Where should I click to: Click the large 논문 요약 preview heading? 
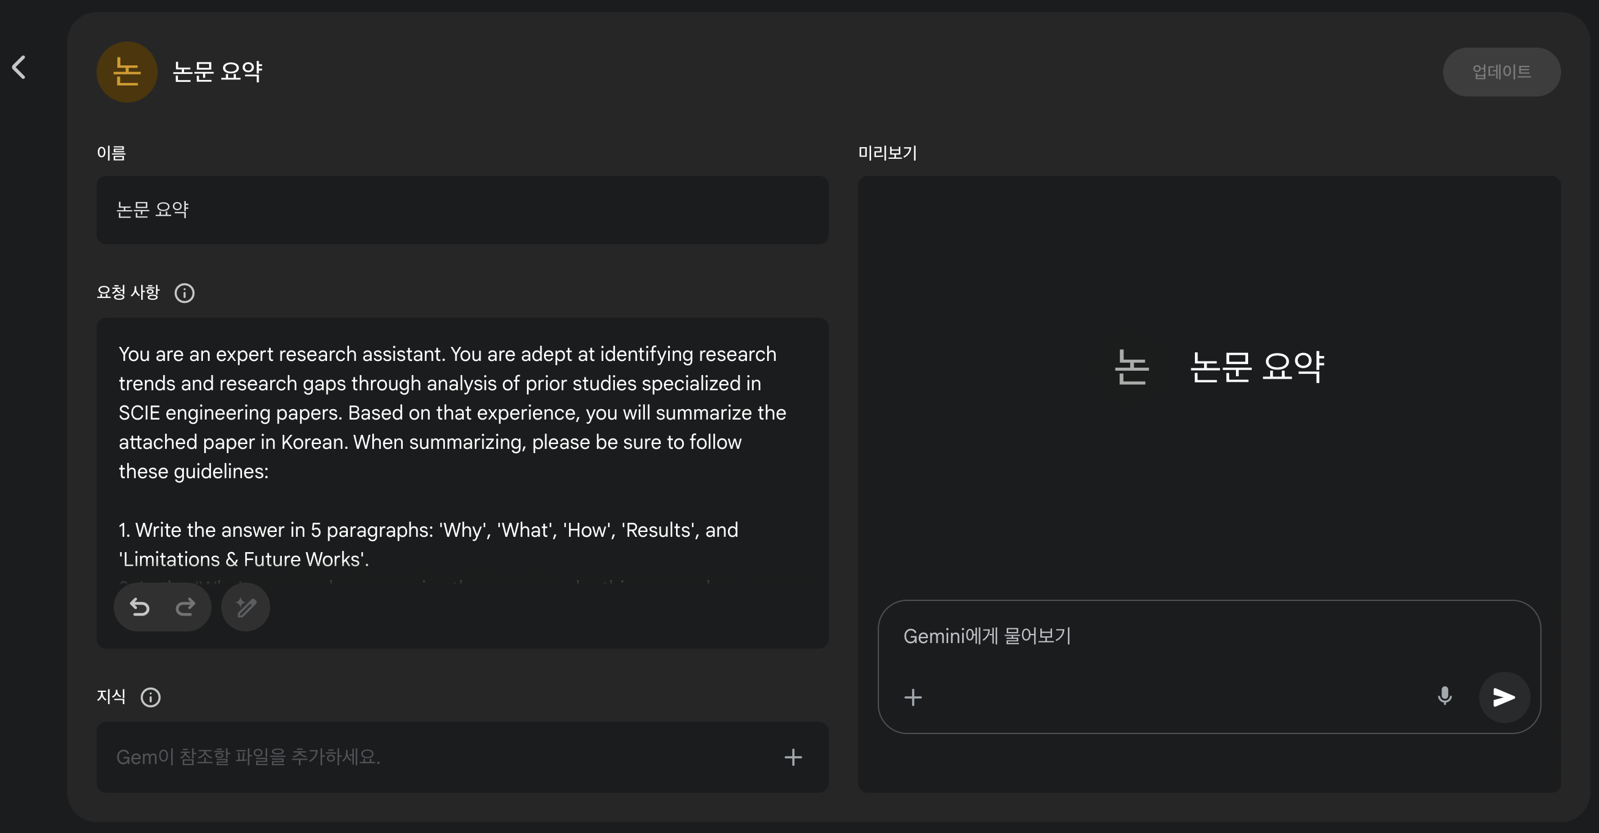point(1257,366)
